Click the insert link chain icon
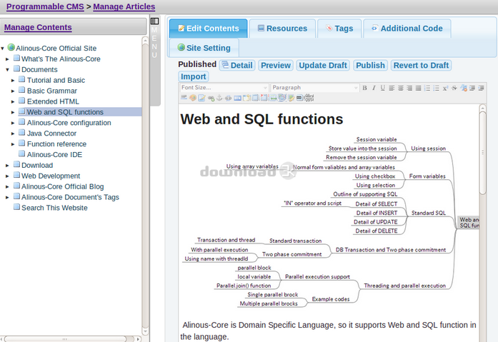 pos(211,98)
